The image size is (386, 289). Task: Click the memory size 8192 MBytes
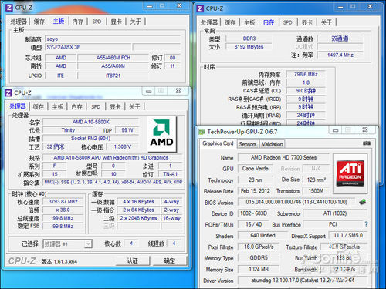249,47
